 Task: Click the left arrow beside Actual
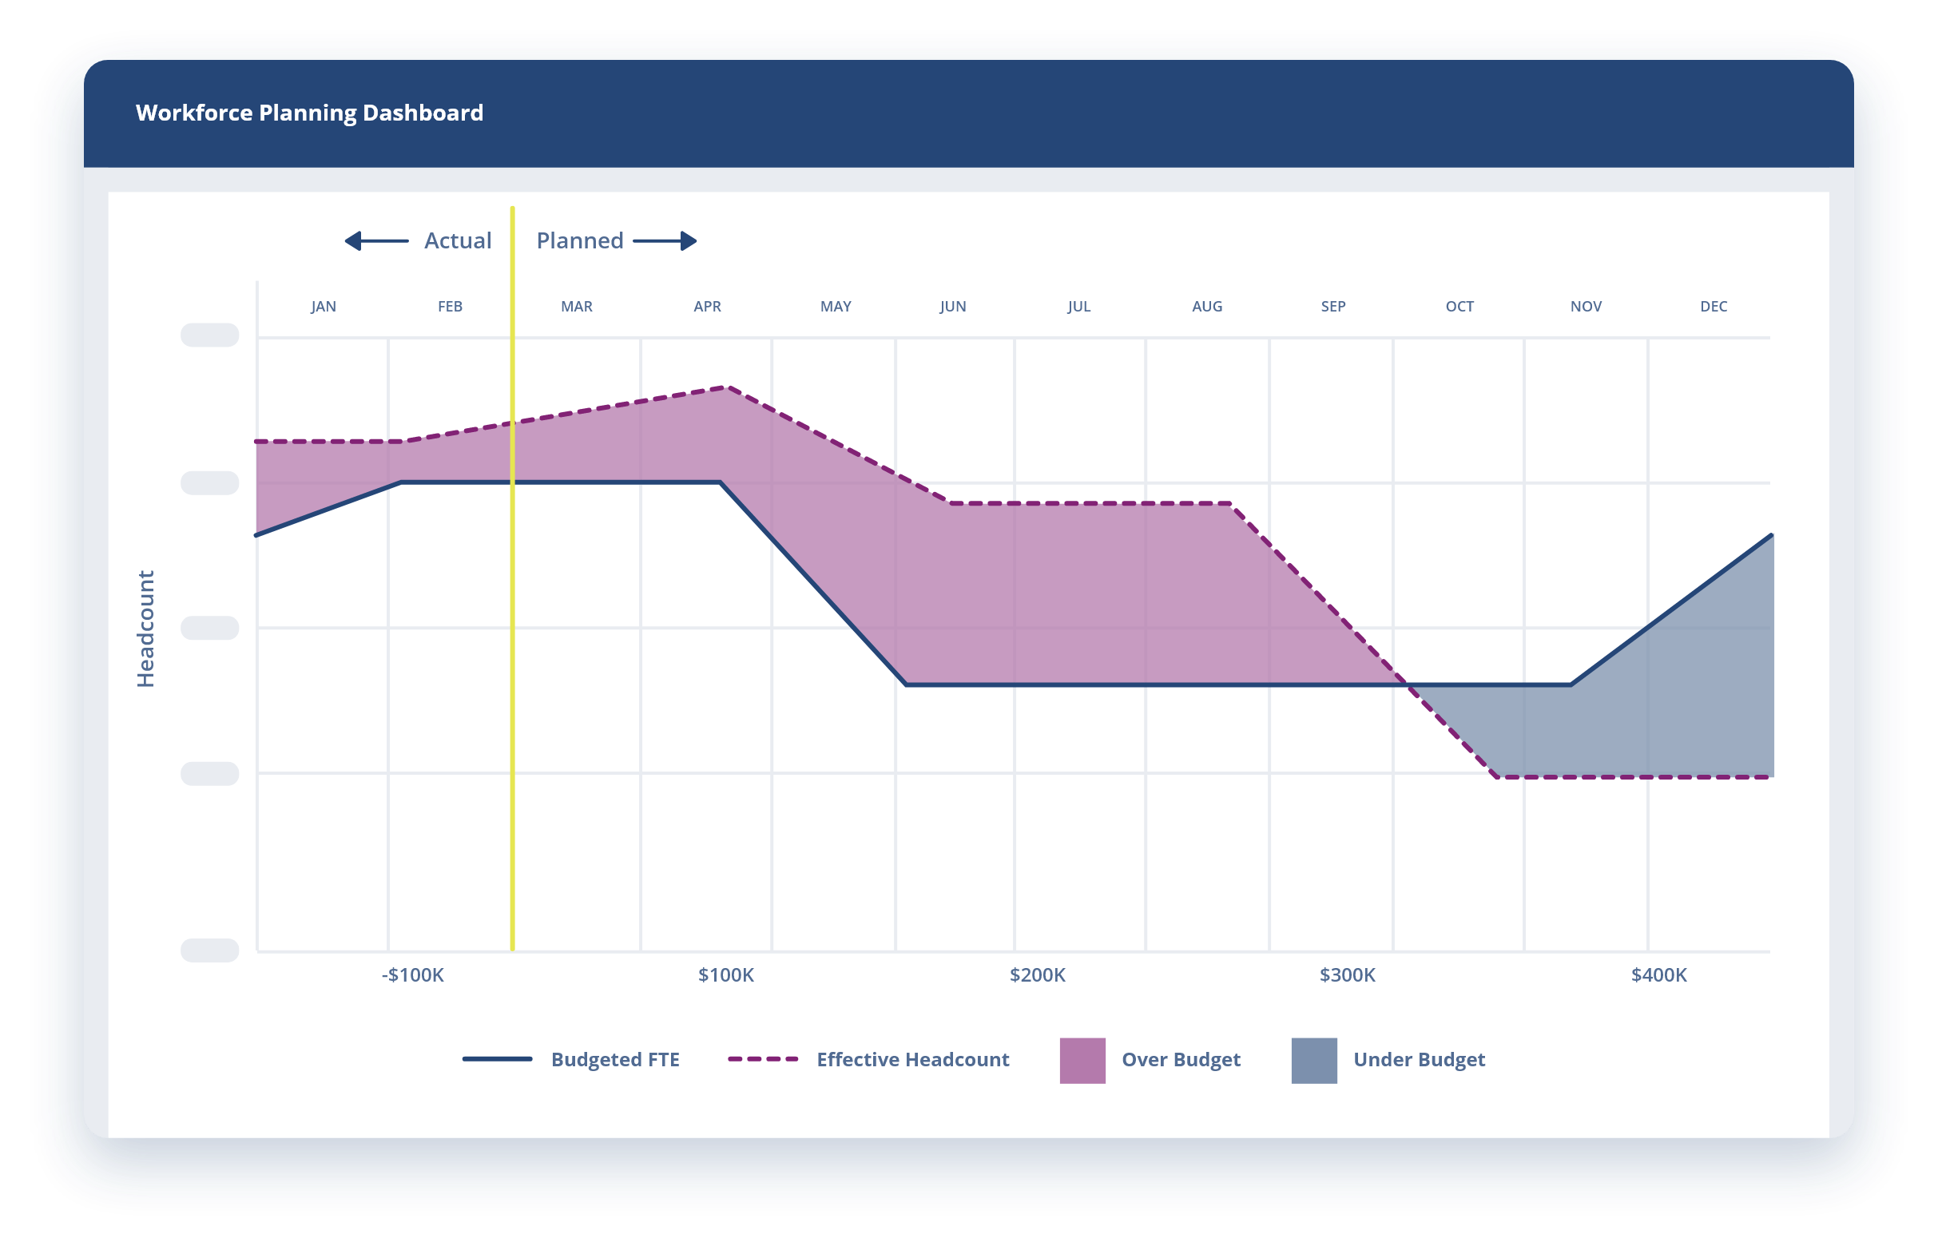point(376,240)
